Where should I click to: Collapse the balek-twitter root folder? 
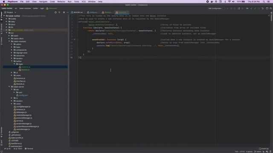[x=4, y=16]
